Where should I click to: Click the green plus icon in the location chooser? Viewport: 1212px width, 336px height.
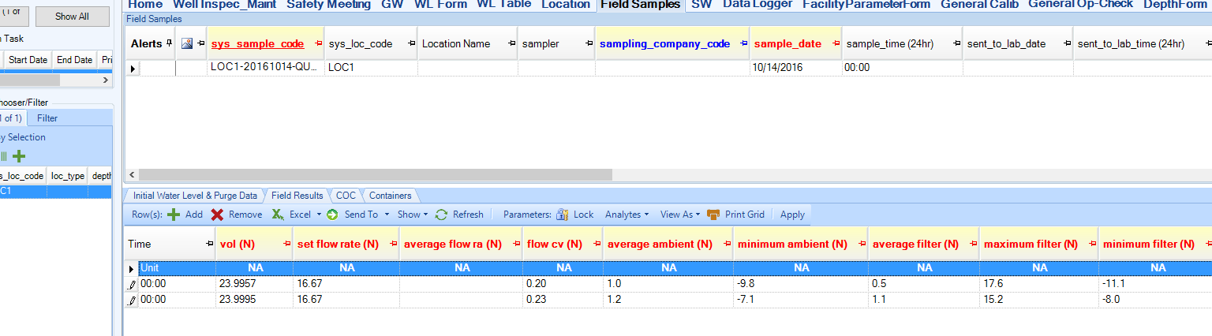pyautogui.click(x=19, y=156)
